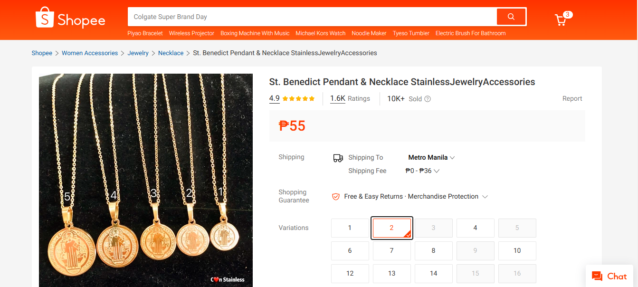Click the shipping truck icon

coord(338,157)
